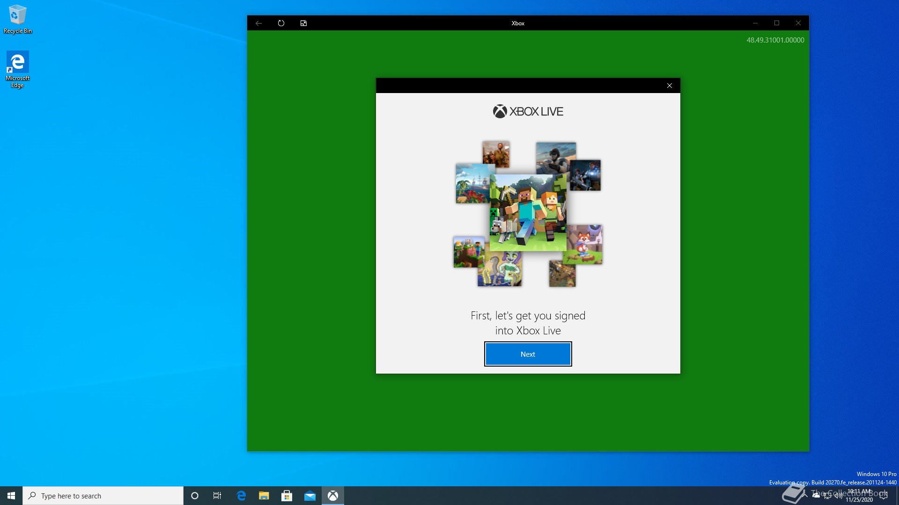Open Task View on the taskbar

[x=217, y=496]
